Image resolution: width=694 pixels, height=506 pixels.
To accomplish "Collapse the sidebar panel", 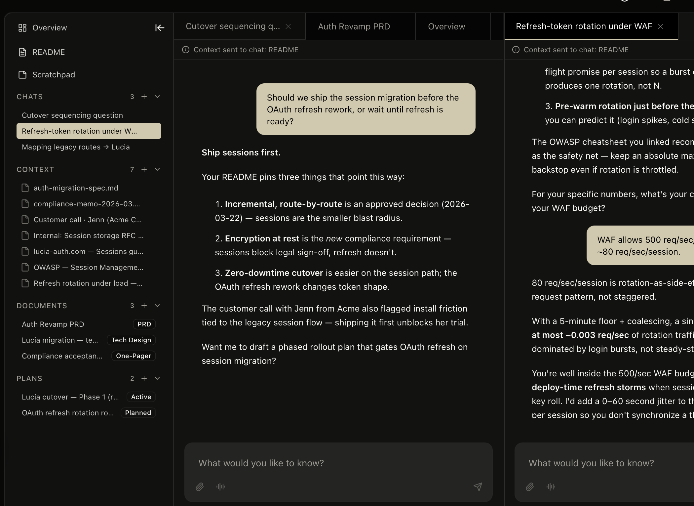I will (160, 28).
